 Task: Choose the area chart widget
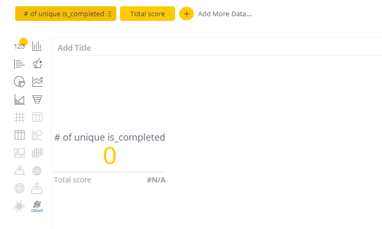(x=19, y=99)
